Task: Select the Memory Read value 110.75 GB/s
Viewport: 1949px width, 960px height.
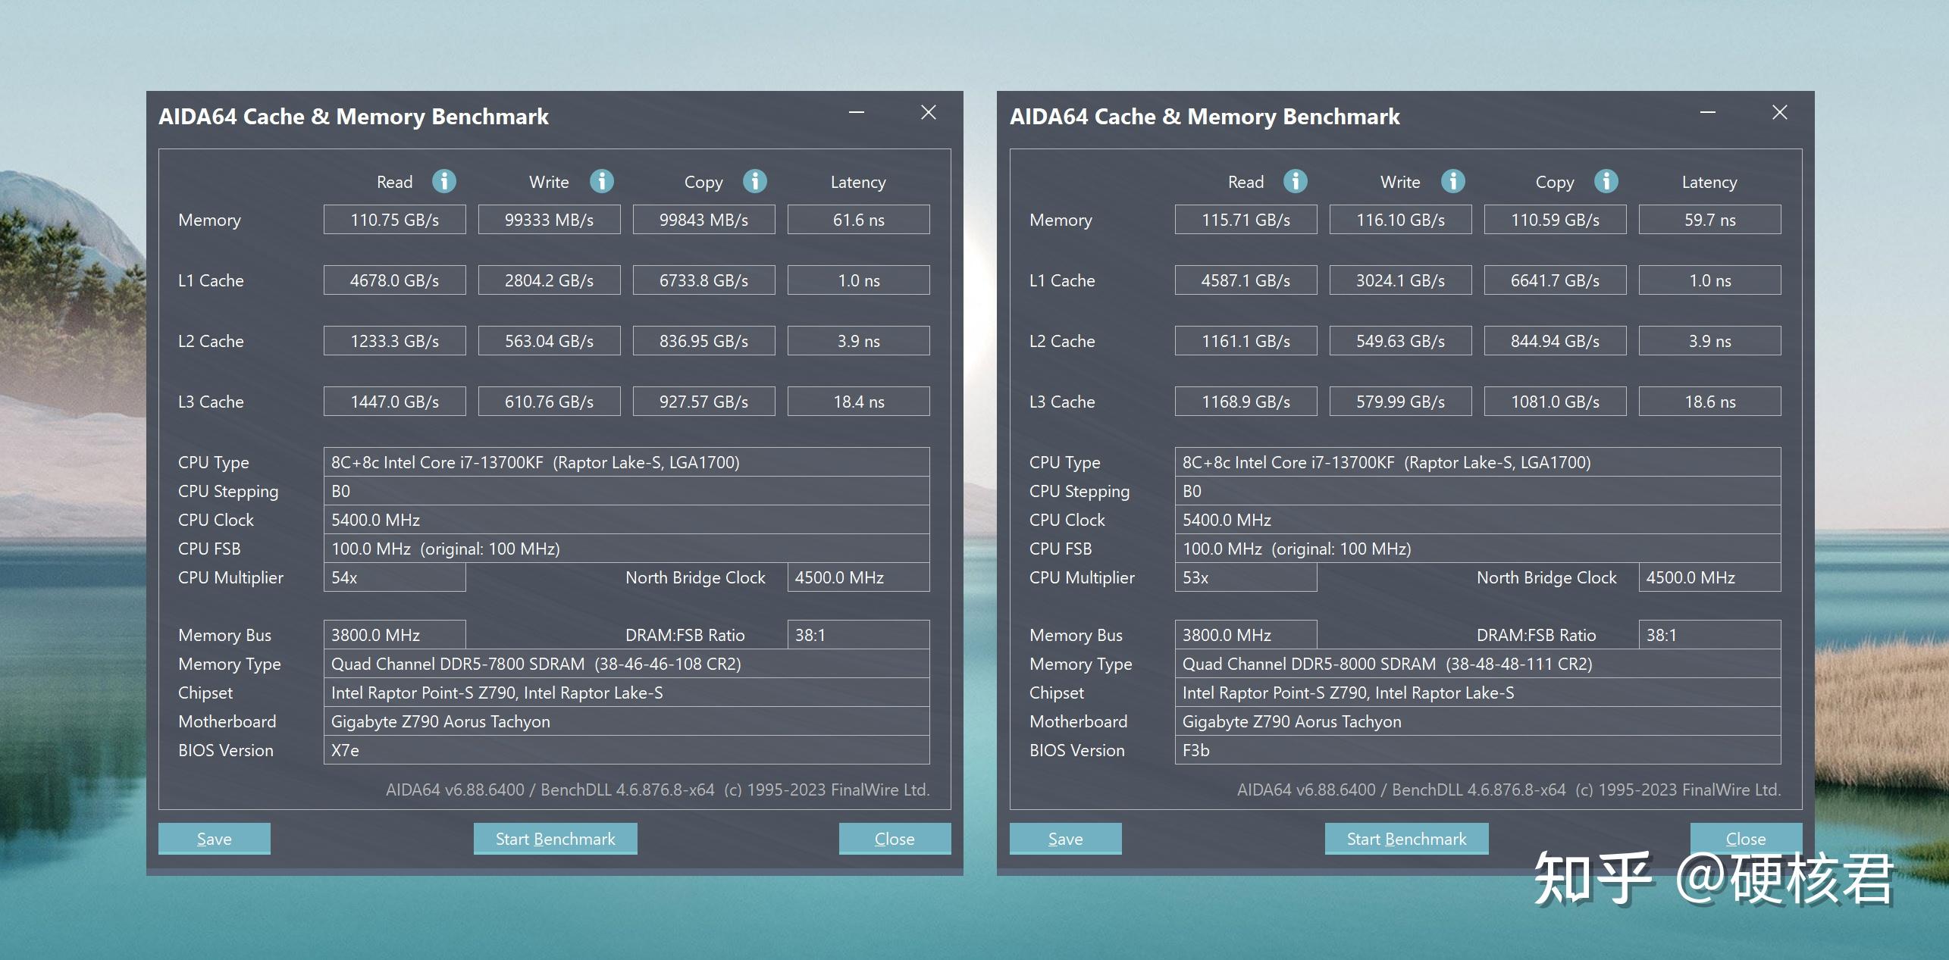Action: [x=394, y=219]
